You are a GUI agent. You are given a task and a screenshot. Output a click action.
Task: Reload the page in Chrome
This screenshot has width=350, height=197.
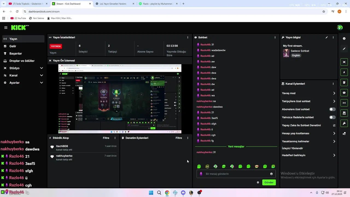(x=17, y=11)
